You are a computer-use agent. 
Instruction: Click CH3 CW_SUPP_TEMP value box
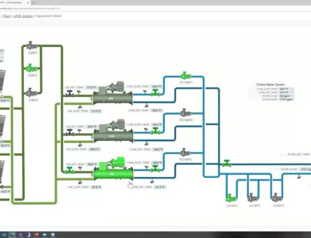pyautogui.click(x=96, y=187)
